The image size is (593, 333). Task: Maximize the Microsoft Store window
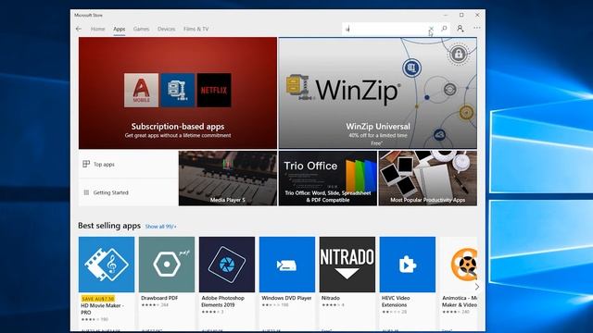click(x=461, y=15)
